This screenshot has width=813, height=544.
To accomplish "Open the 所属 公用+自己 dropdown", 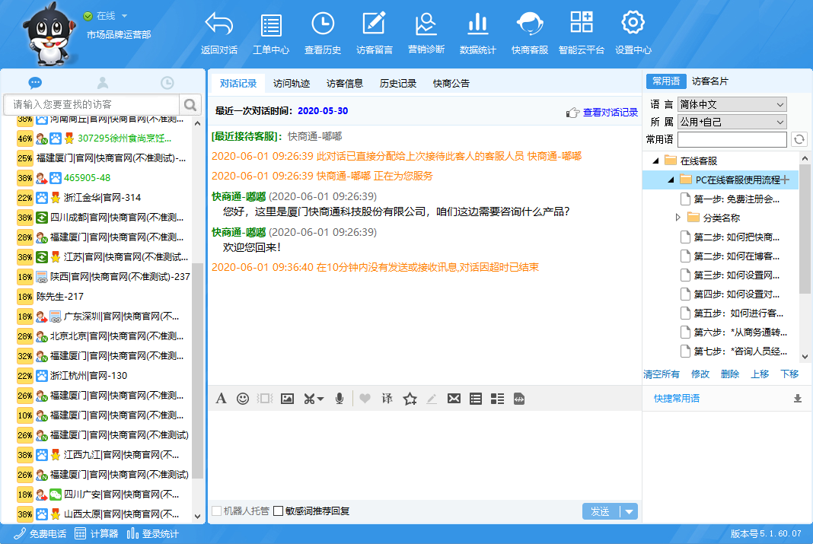I will [x=732, y=122].
